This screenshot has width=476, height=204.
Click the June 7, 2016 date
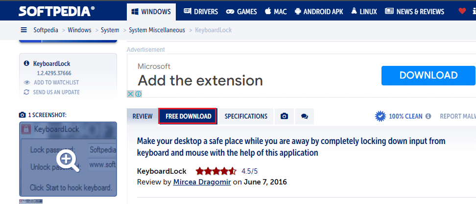pos(265,182)
